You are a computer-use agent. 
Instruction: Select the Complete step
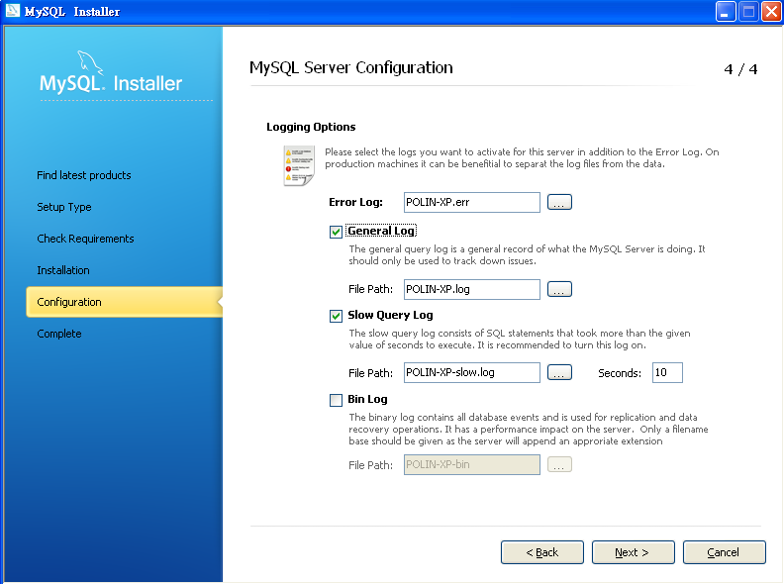[x=59, y=334]
